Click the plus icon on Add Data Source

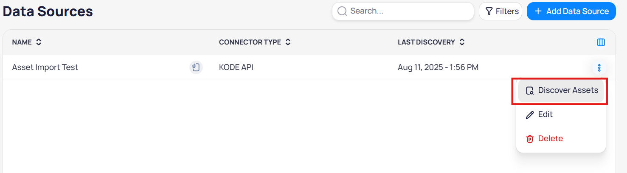click(538, 11)
